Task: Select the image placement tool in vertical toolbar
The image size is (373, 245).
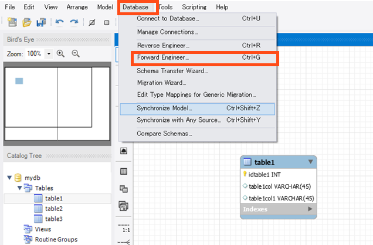Action: point(124,151)
